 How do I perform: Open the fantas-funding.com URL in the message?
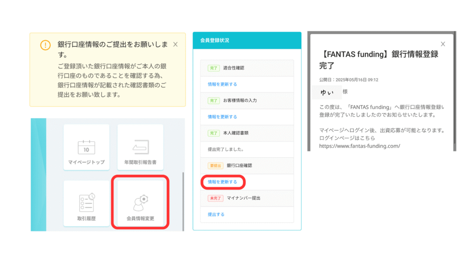(x=360, y=146)
